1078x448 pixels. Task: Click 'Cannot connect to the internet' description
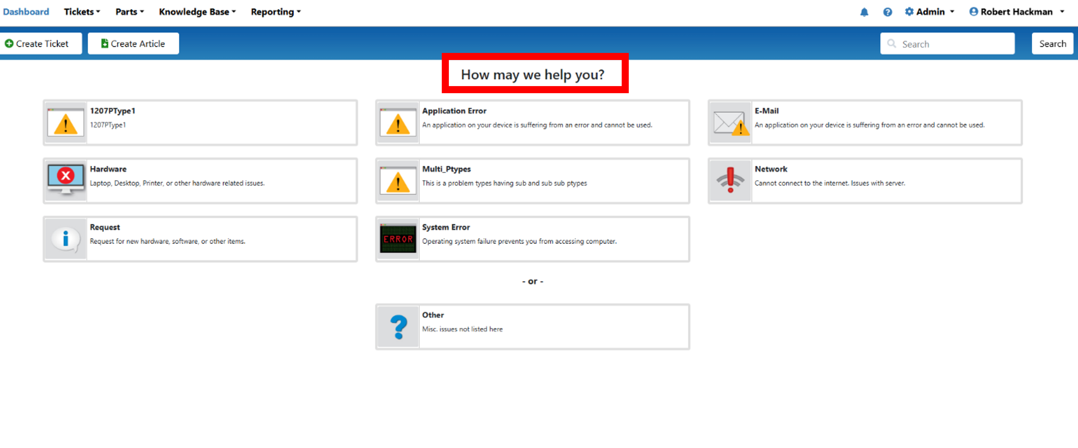click(x=830, y=183)
